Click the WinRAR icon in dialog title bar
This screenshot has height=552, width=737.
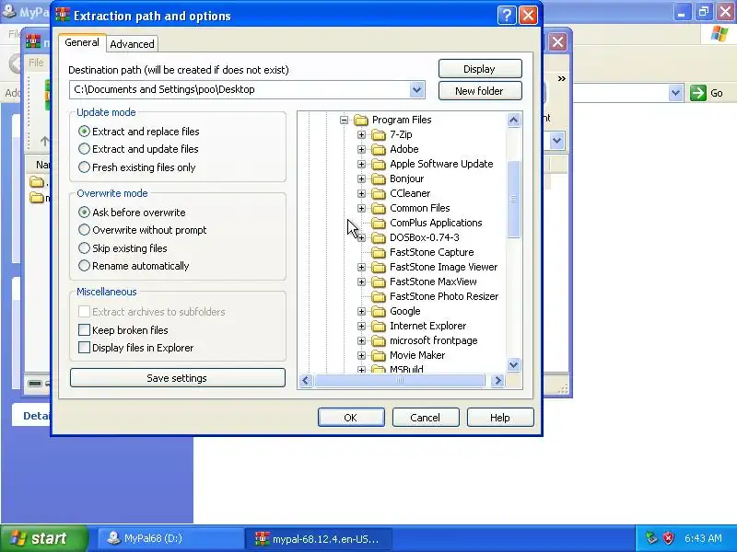[63, 15]
